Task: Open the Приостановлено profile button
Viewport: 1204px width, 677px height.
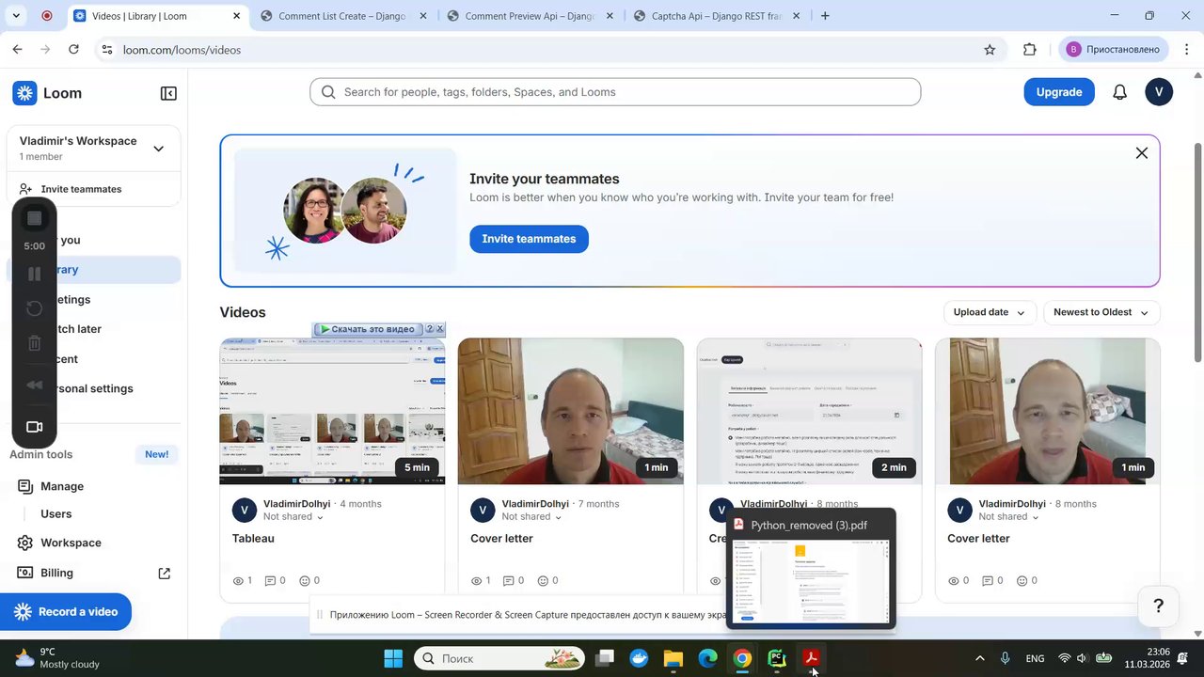Action: [x=1116, y=50]
